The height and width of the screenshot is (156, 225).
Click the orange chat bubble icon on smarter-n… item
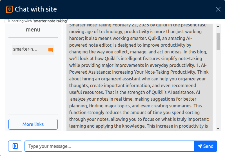click(x=51, y=50)
